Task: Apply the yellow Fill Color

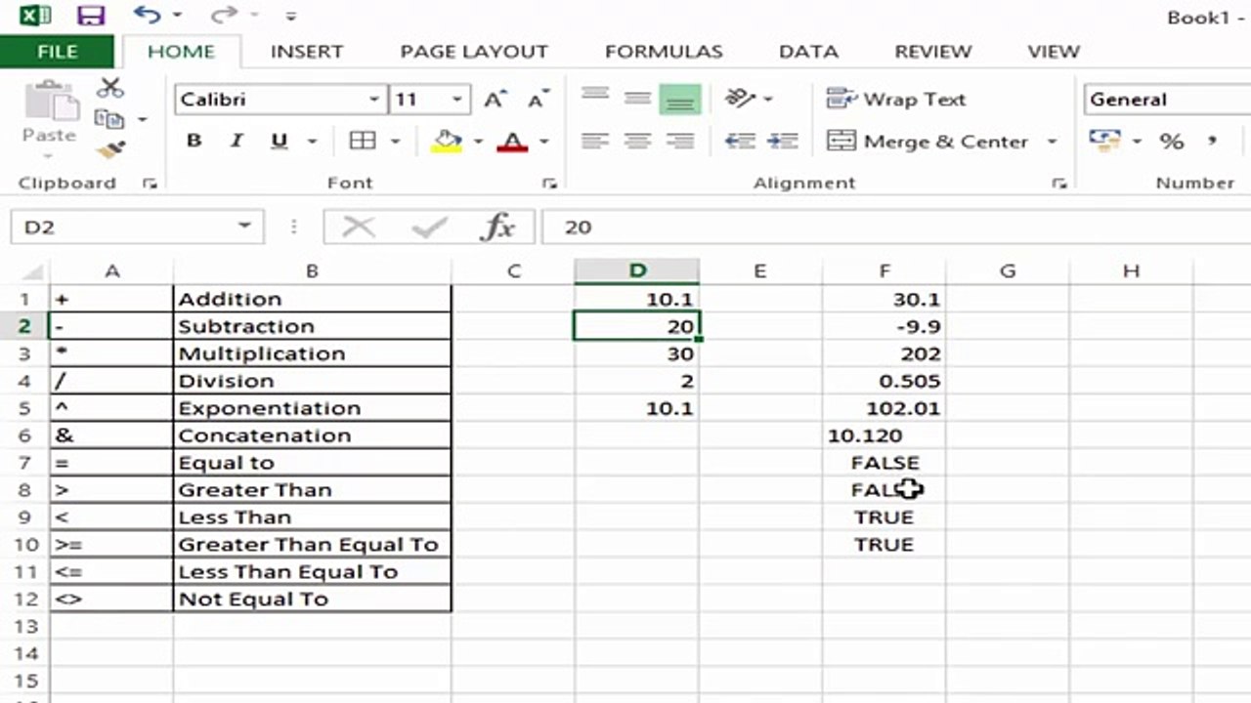Action: [x=448, y=142]
